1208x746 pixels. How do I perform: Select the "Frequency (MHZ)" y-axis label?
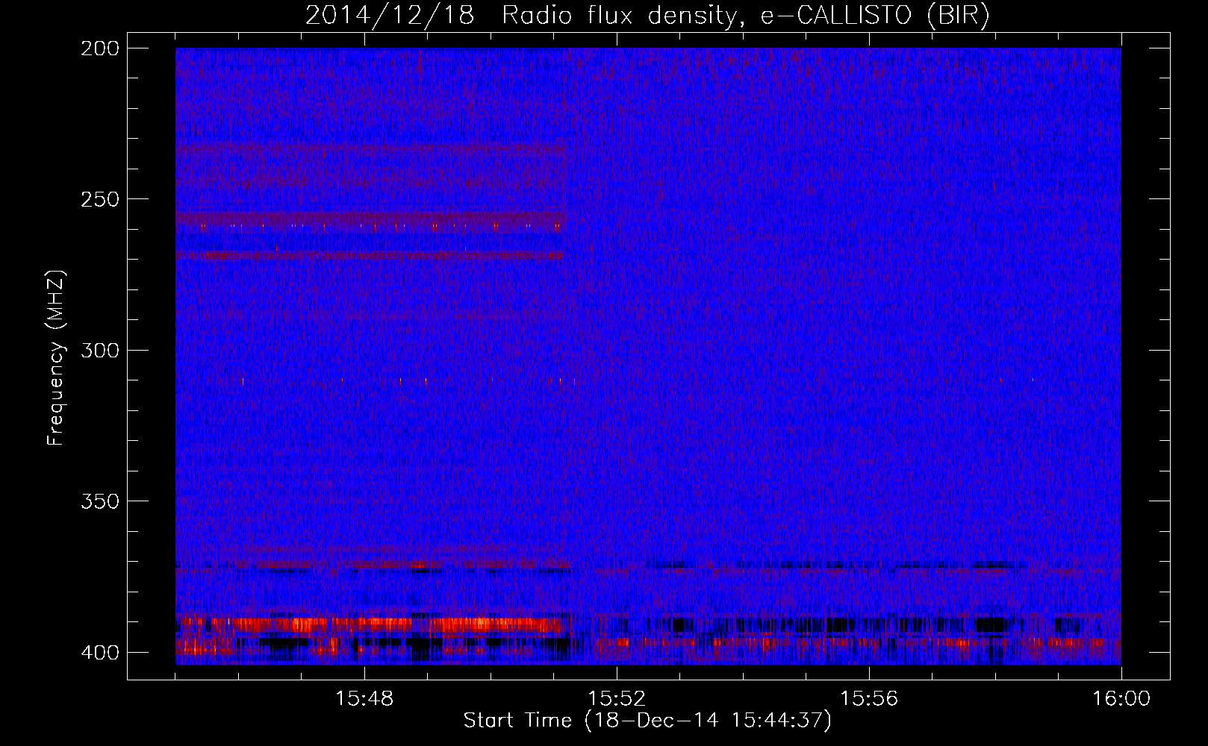click(x=56, y=358)
